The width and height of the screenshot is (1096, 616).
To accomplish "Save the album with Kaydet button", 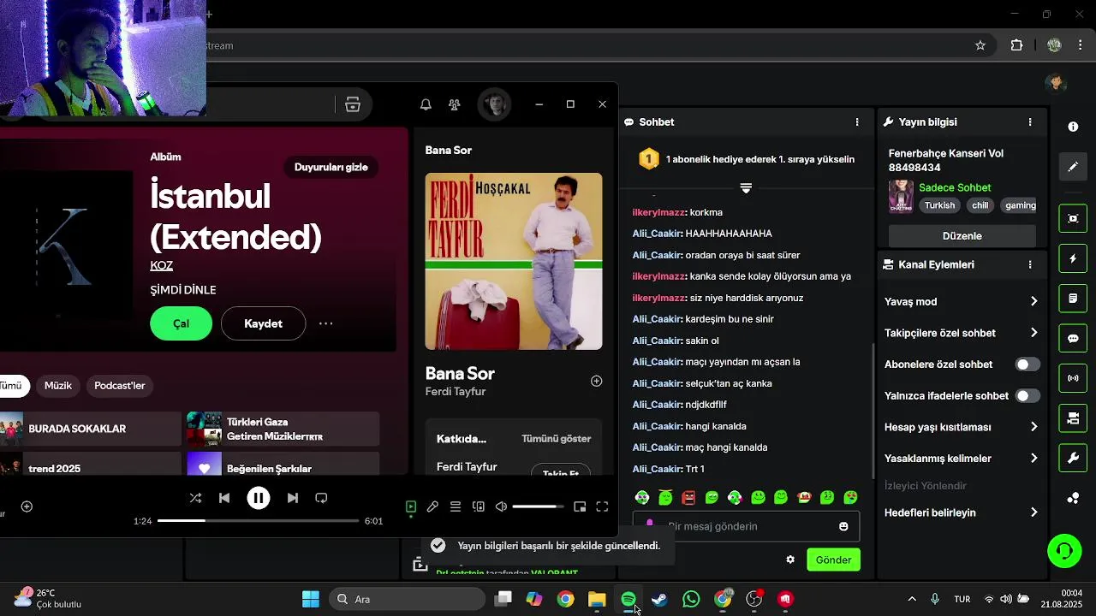I will pyautogui.click(x=263, y=323).
